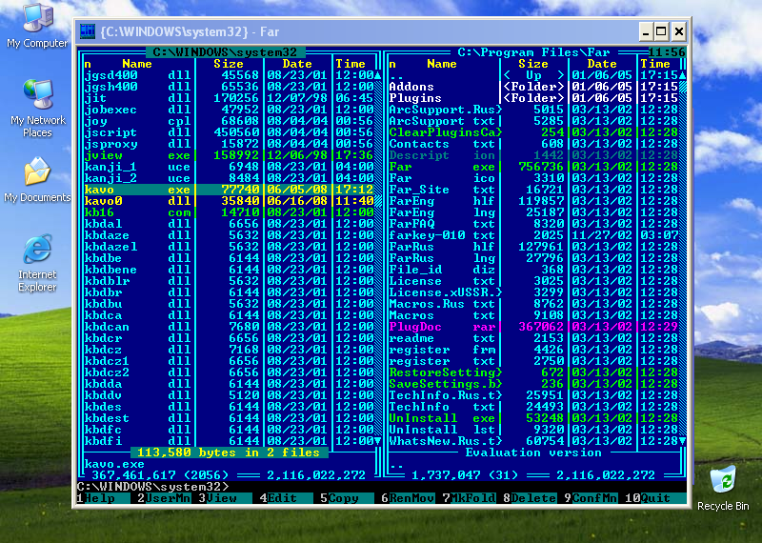Click the Far window title bar icon
This screenshot has width=762, height=543.
coord(88,31)
